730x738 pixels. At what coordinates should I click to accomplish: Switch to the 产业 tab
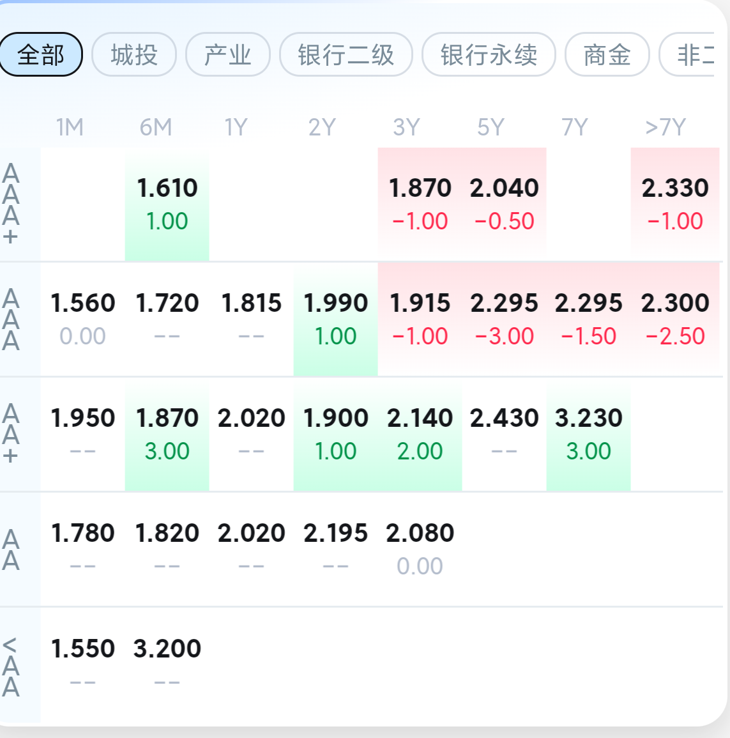(228, 55)
